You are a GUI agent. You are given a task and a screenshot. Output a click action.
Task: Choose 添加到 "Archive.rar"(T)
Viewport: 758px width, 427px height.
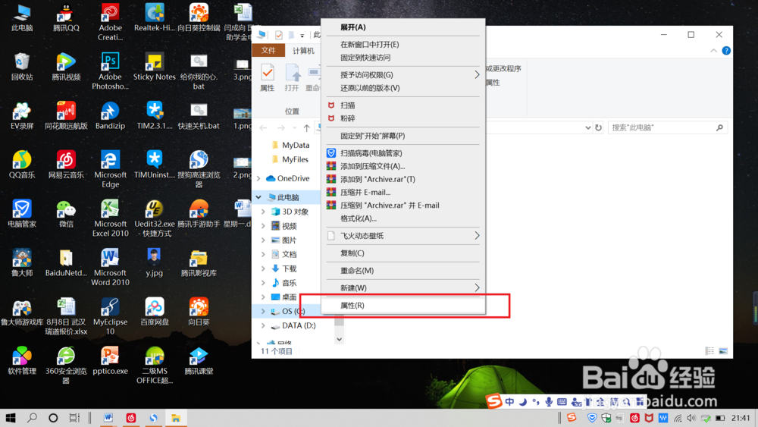pyautogui.click(x=403, y=180)
